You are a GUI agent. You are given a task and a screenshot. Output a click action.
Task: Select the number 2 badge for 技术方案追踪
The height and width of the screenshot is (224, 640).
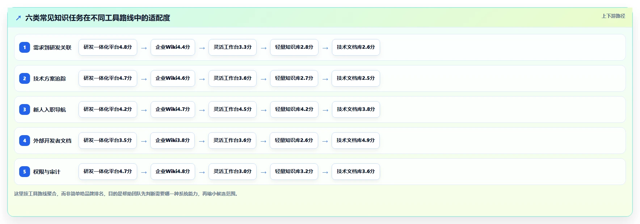pyautogui.click(x=25, y=78)
